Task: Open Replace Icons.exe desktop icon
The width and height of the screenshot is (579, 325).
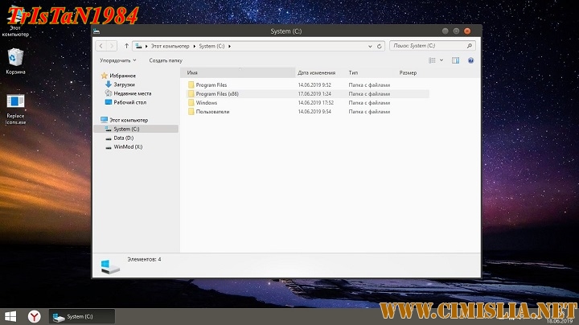Action: (x=15, y=109)
